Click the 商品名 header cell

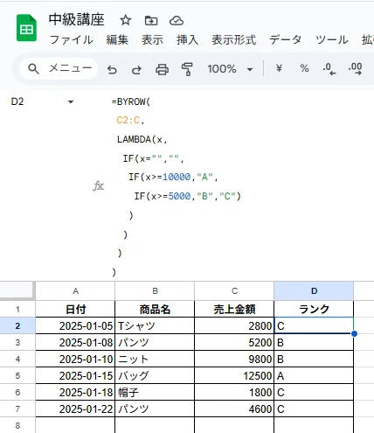(155, 309)
